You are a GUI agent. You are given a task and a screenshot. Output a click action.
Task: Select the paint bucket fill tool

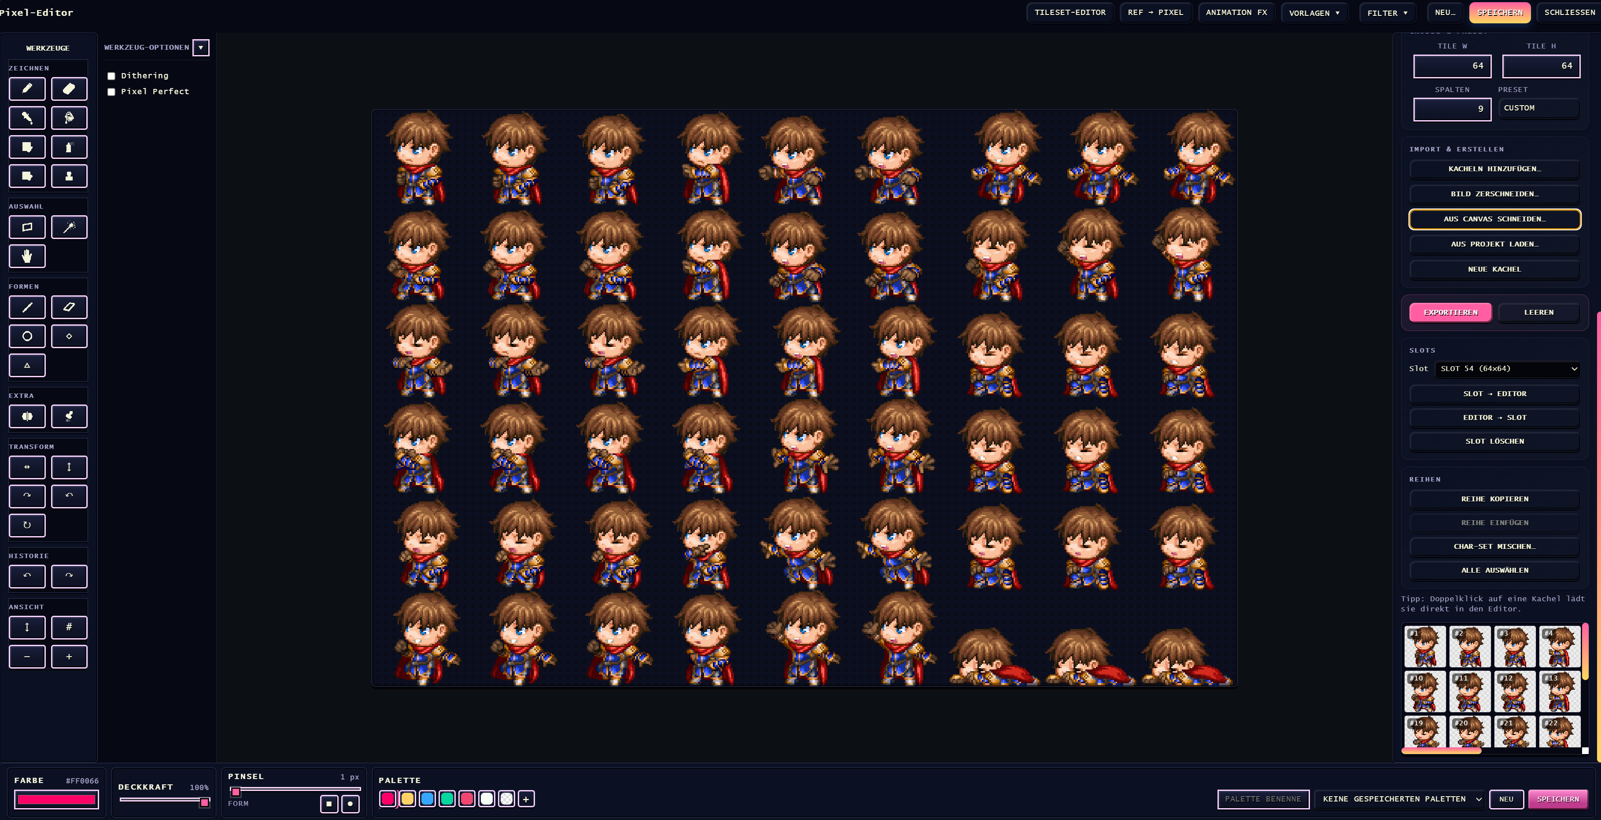69,118
